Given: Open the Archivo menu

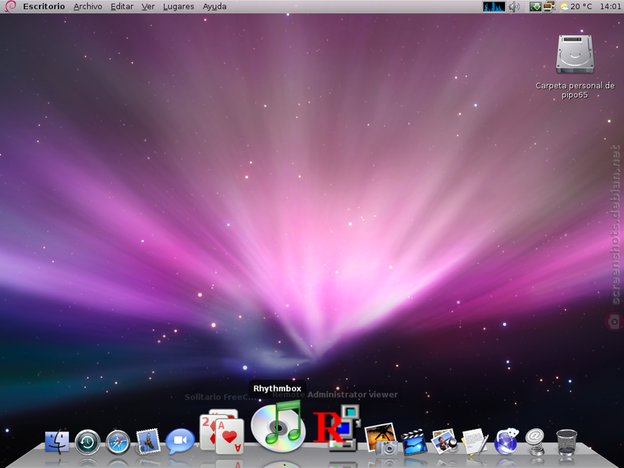Looking at the screenshot, I should coord(88,6).
